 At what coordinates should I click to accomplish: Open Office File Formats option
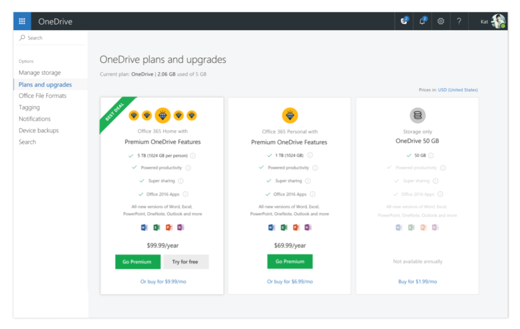tap(42, 96)
